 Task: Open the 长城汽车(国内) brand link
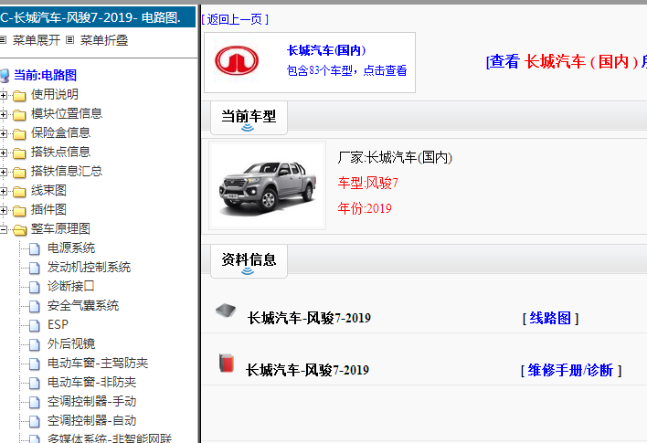326,50
